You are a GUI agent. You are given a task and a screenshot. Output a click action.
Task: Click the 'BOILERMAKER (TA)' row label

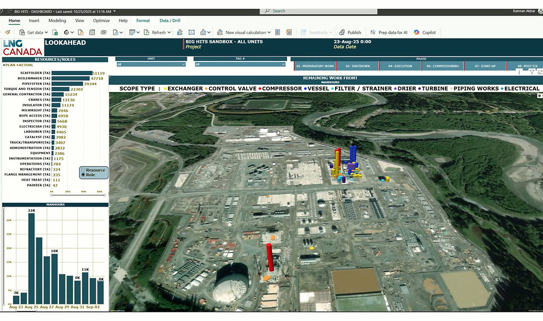pyautogui.click(x=34, y=78)
